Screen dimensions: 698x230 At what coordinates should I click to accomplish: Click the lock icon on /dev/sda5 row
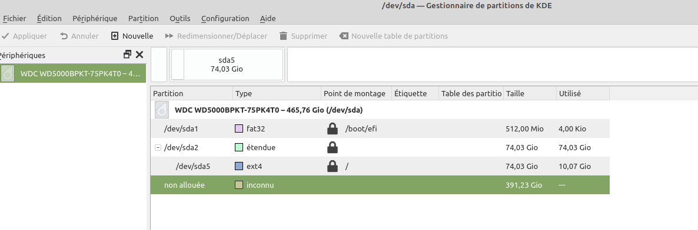click(x=332, y=167)
